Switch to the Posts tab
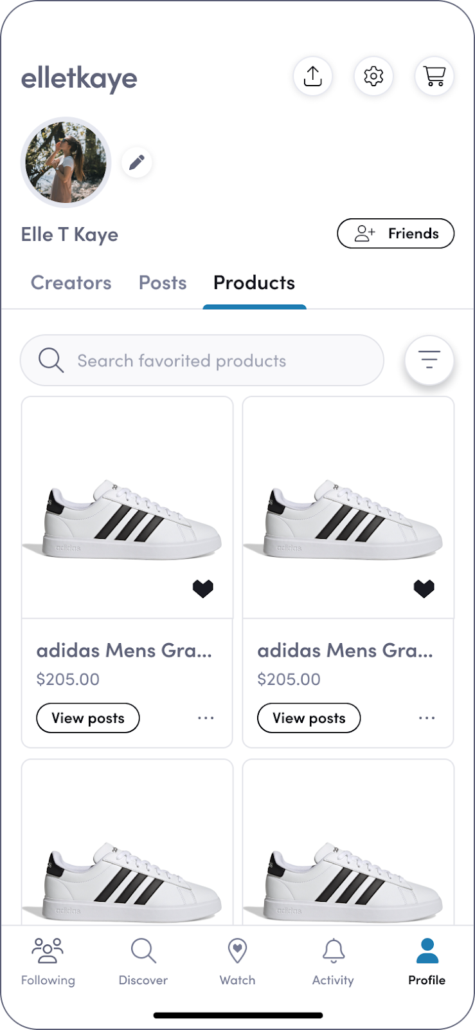The width and height of the screenshot is (475, 1030). click(163, 283)
